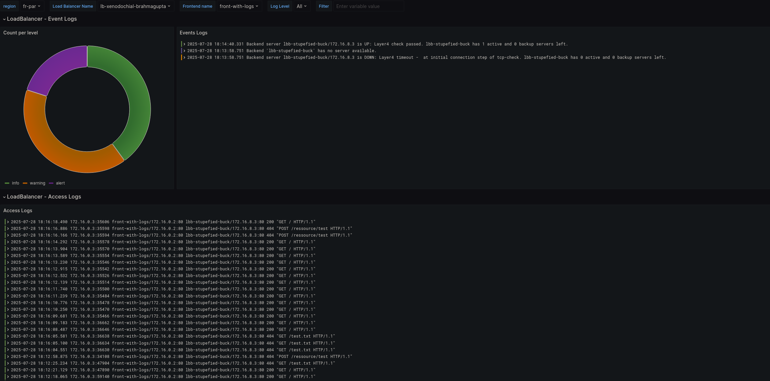Image resolution: width=770 pixels, height=381 pixels.
Task: Open the Load Balancer Name dropdown
Action: tap(135, 6)
